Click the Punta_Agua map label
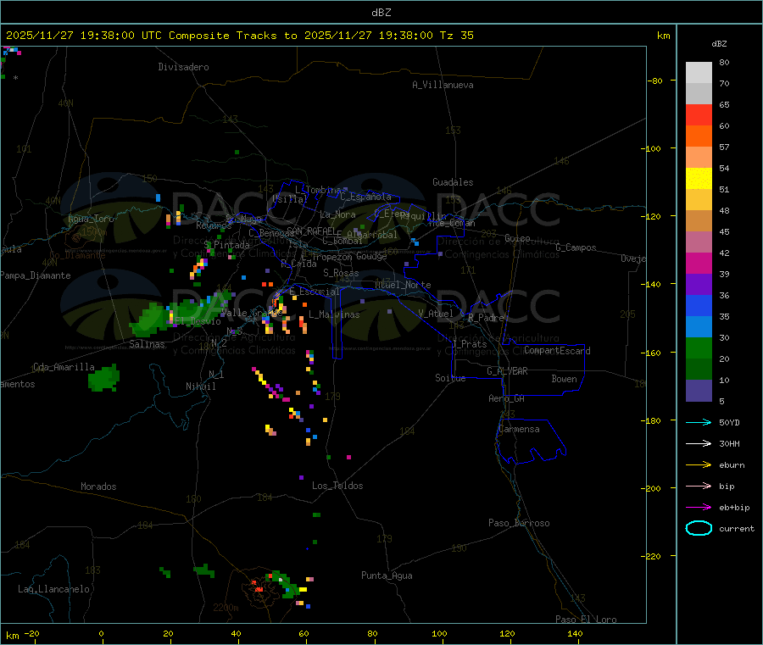The height and width of the screenshot is (645, 763). coord(387,575)
